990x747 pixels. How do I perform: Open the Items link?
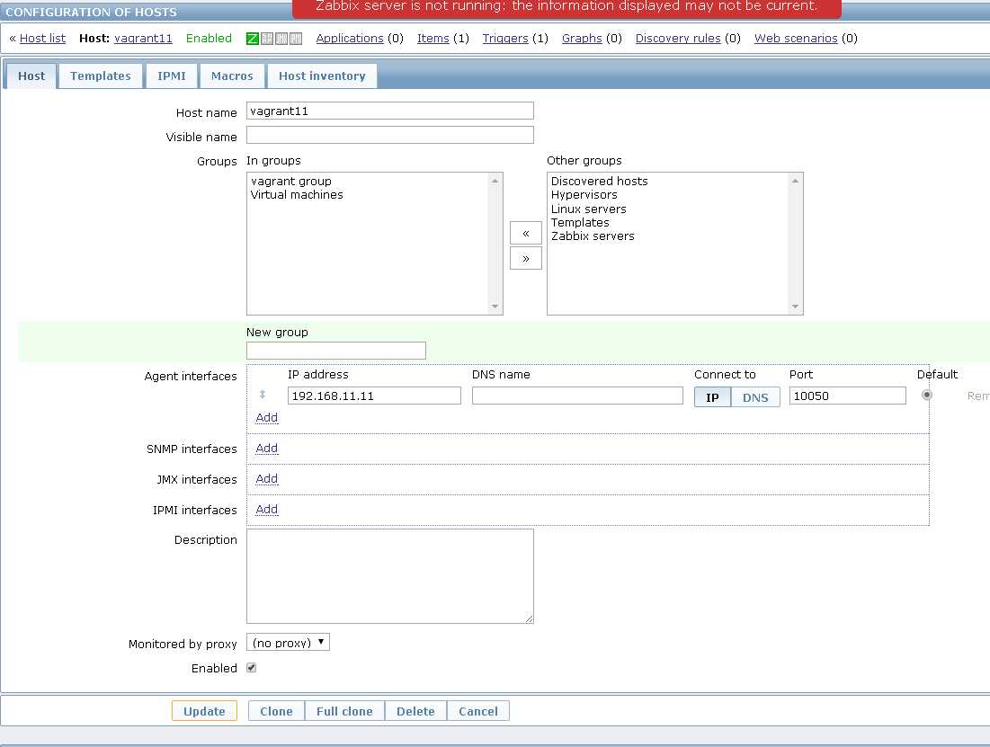pos(433,39)
